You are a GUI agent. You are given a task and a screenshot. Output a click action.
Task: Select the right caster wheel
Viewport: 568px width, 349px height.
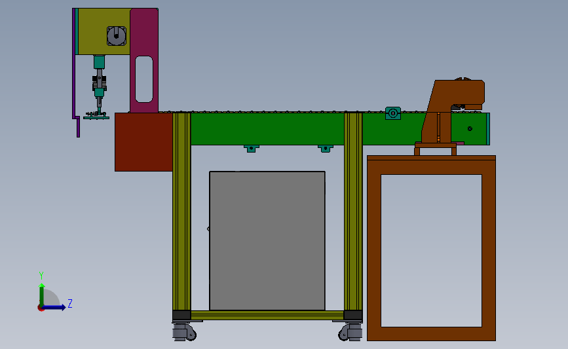(350, 333)
